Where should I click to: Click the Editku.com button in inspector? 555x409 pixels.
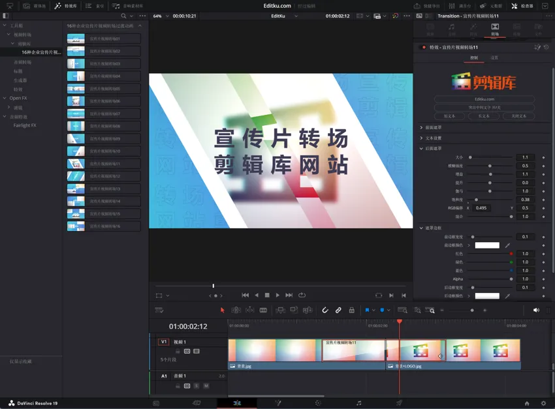[484, 99]
